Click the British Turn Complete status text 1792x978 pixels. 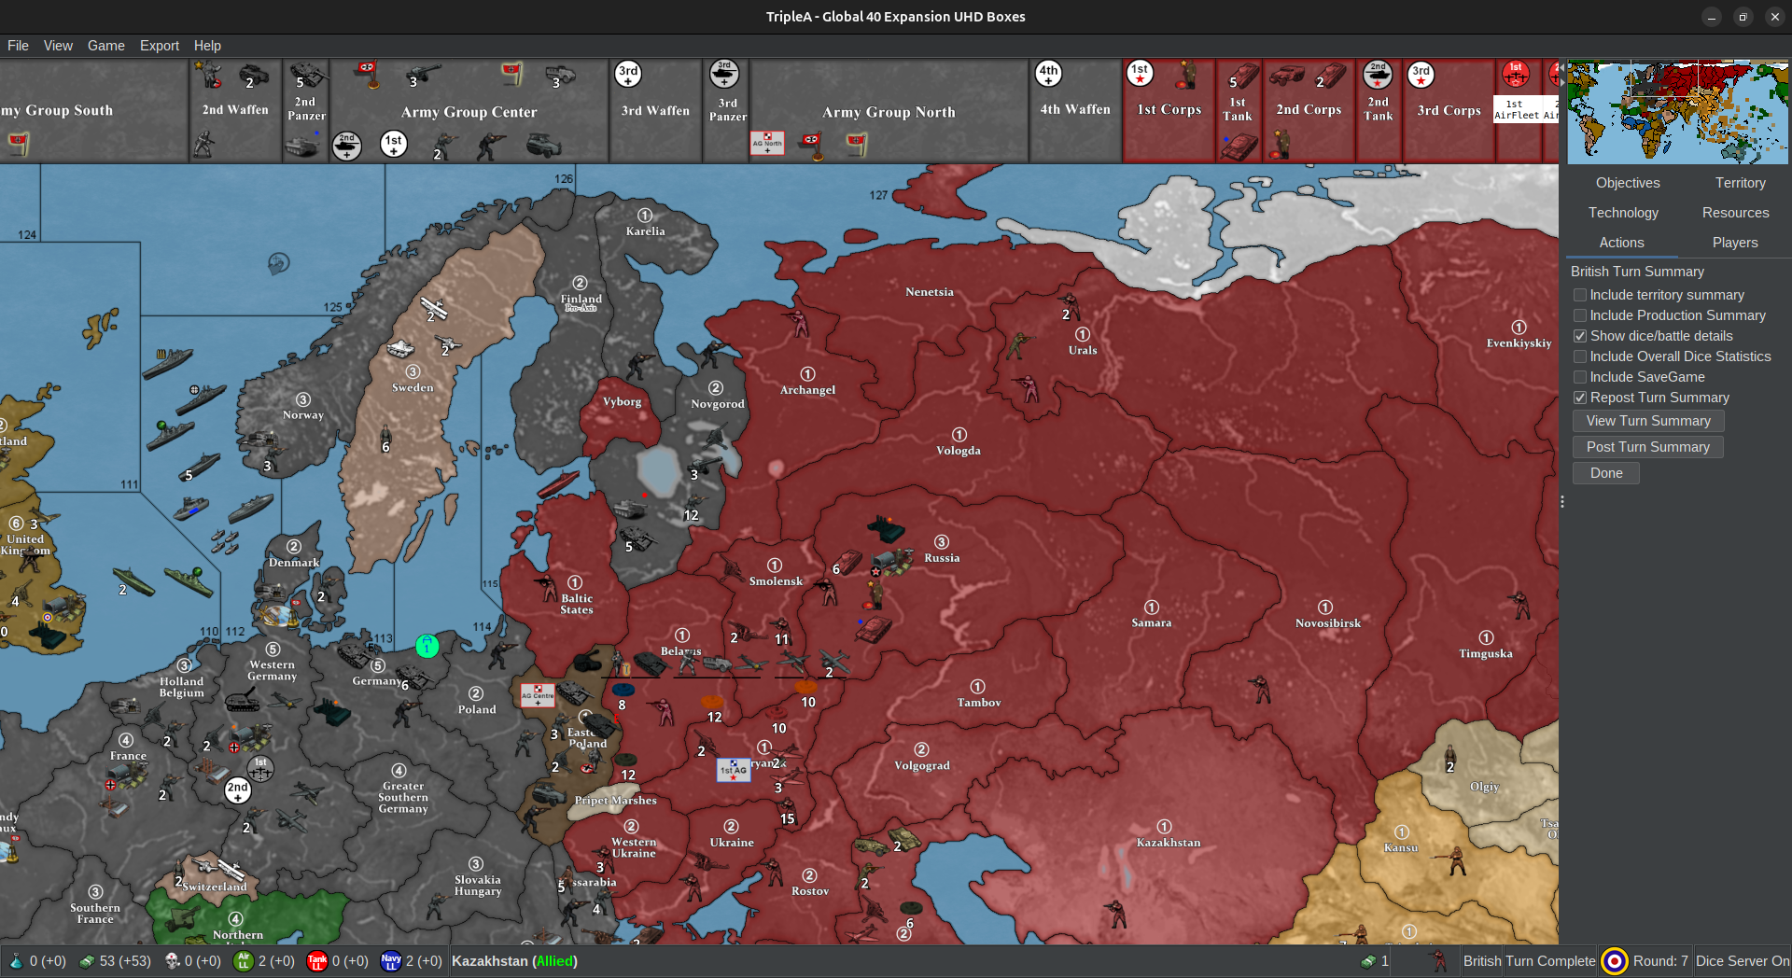(x=1529, y=961)
